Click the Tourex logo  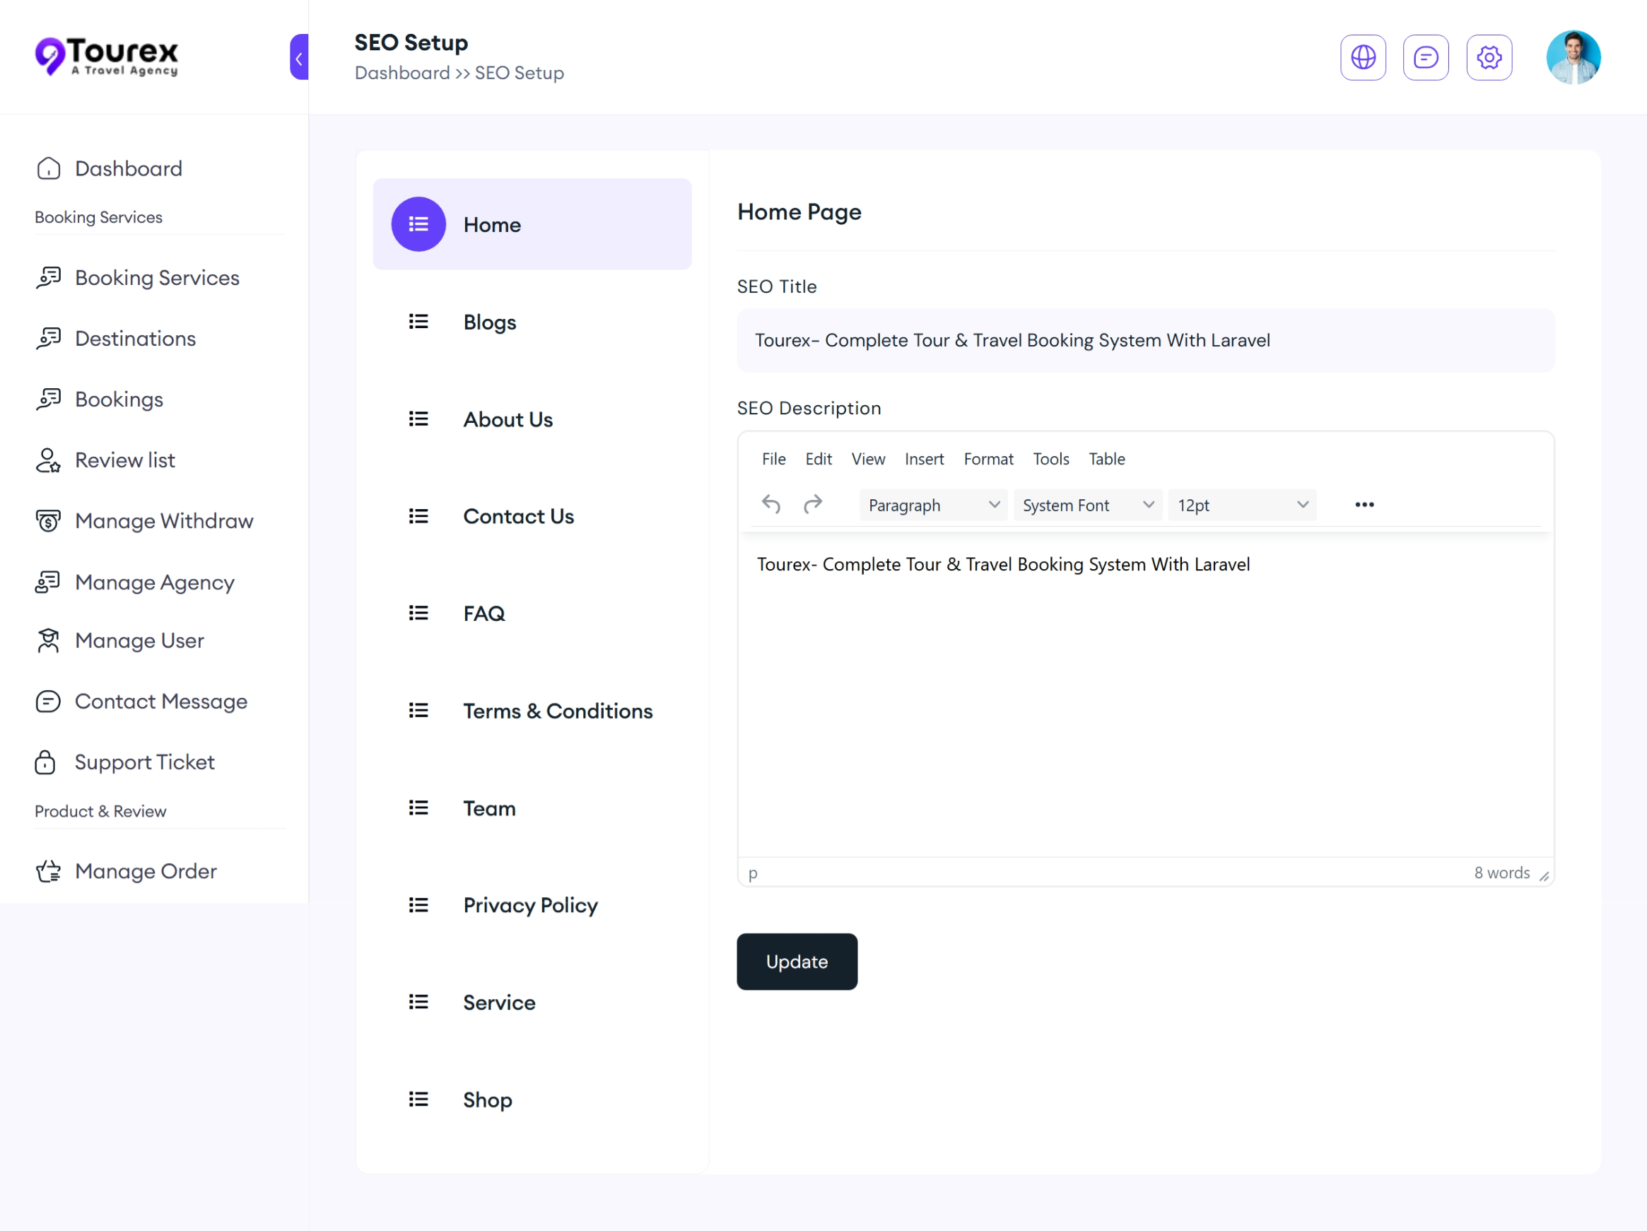point(107,56)
